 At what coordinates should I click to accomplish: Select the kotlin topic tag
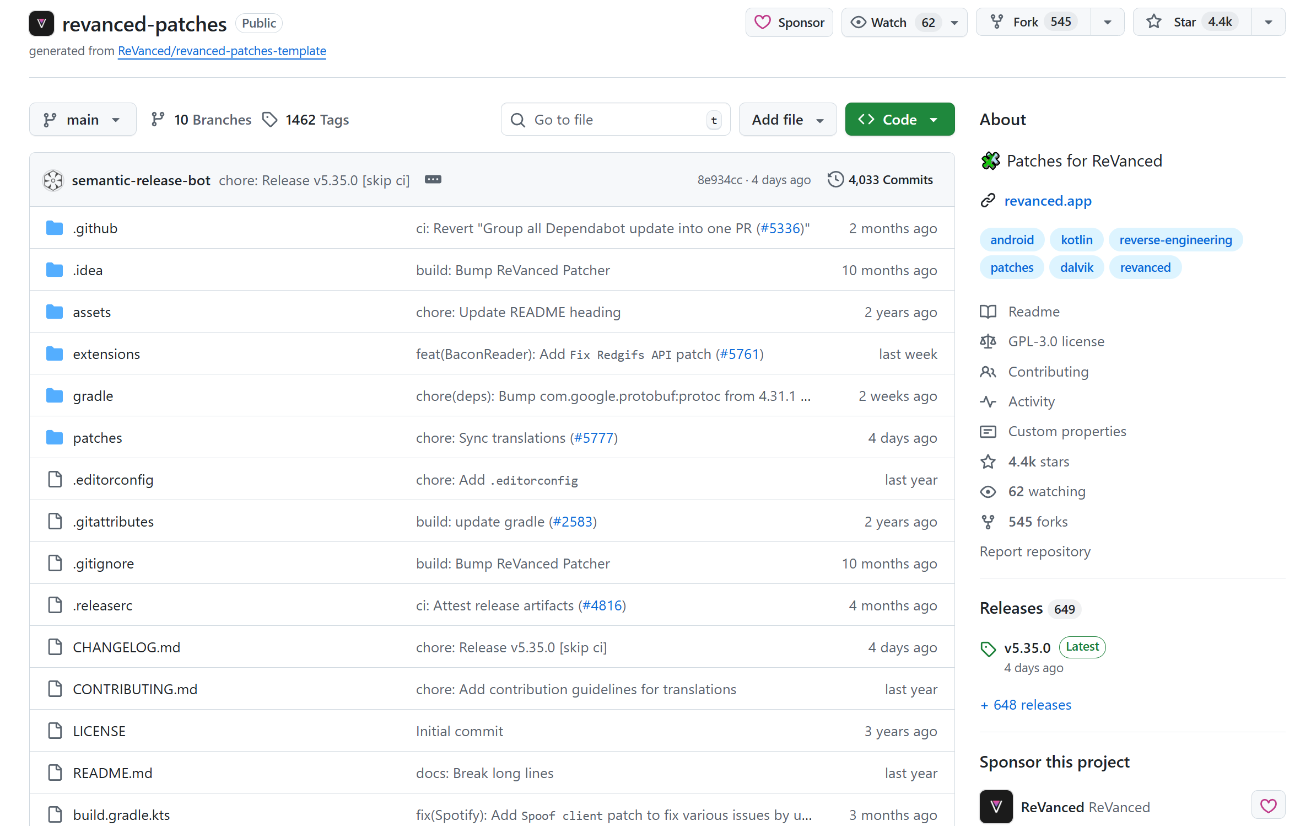[1076, 240]
